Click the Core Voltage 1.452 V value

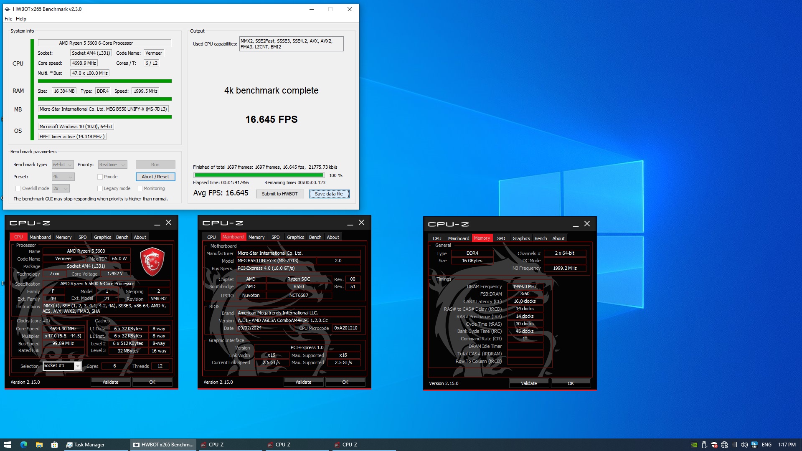coord(115,274)
